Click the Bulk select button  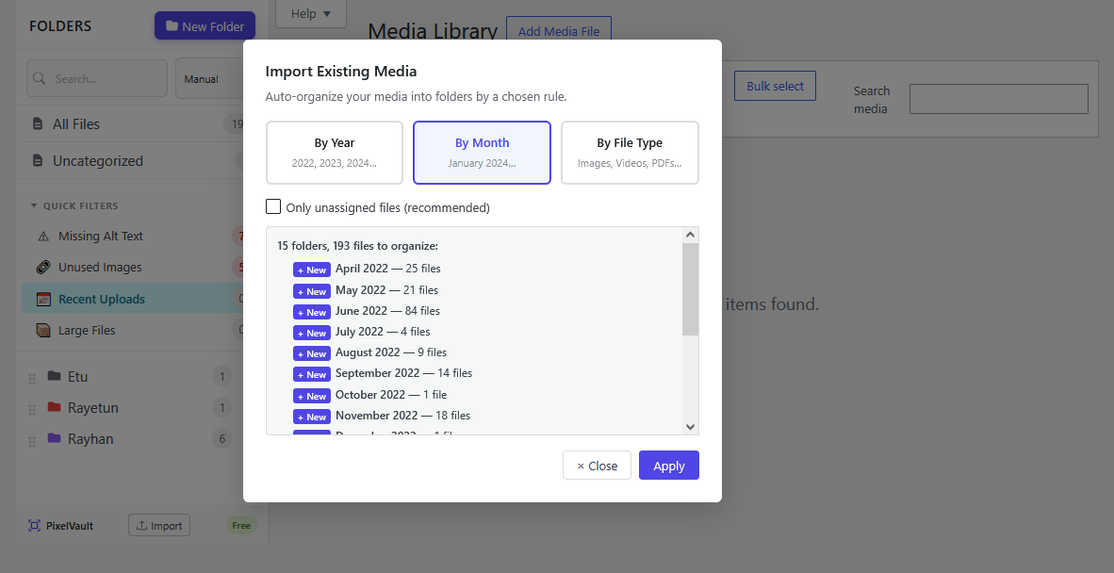pos(775,85)
